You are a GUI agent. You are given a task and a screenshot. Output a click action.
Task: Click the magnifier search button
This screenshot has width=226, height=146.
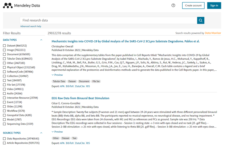click(x=201, y=20)
